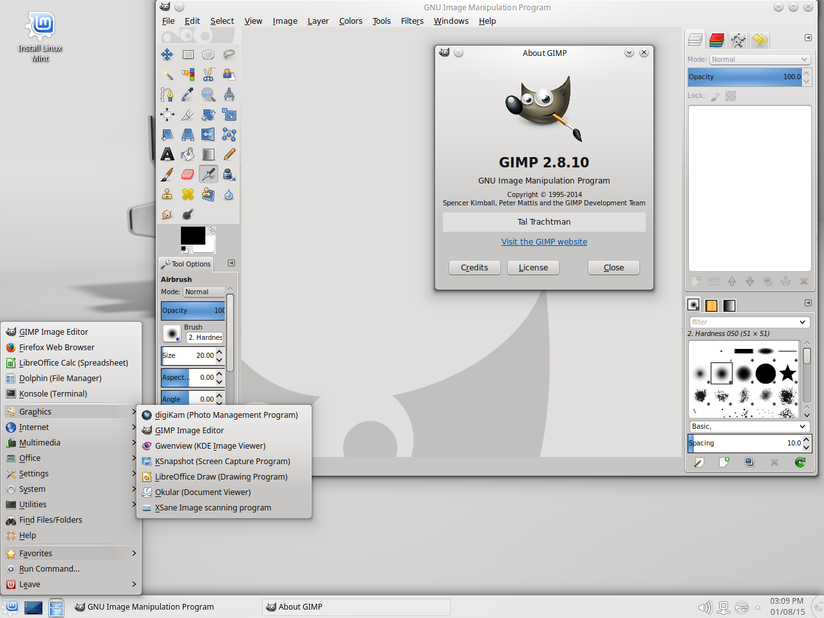Viewport: 824px width, 618px height.
Task: Click the License button
Action: tap(533, 268)
